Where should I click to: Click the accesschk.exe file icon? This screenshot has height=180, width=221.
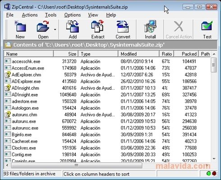click(8, 61)
